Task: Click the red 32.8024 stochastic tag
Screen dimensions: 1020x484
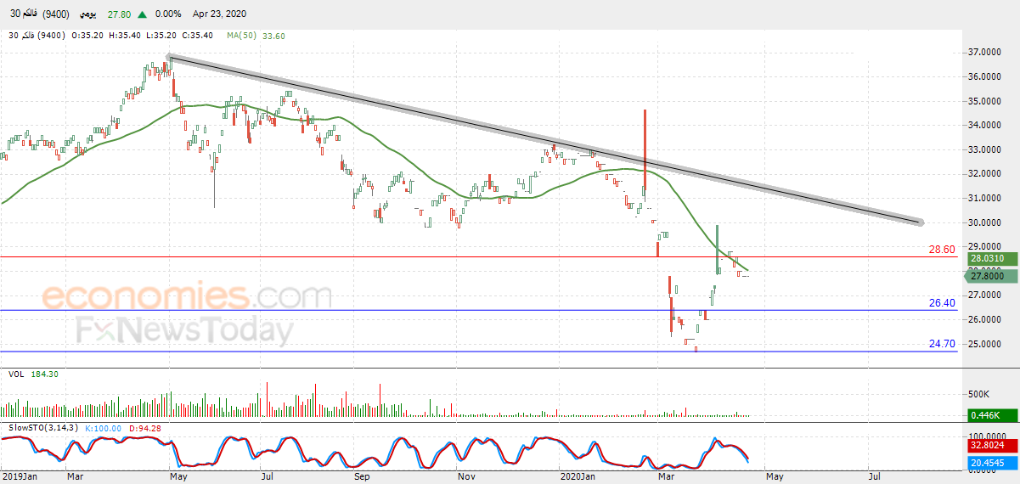Action: [992, 444]
